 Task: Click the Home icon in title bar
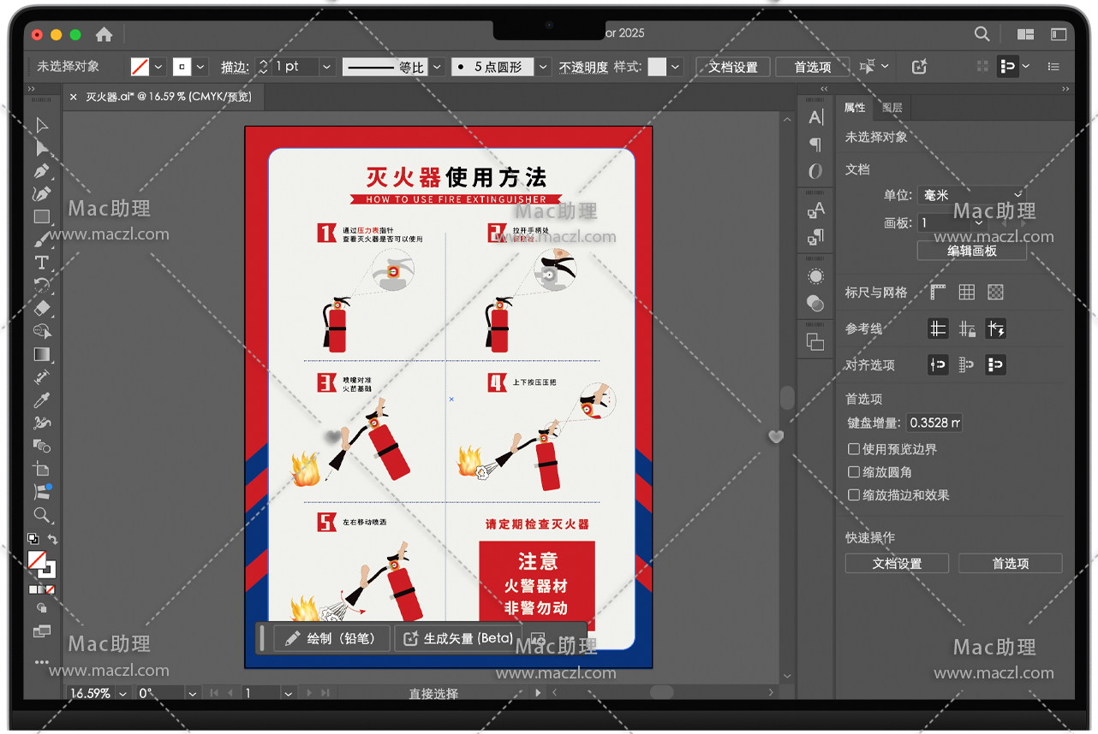click(104, 34)
